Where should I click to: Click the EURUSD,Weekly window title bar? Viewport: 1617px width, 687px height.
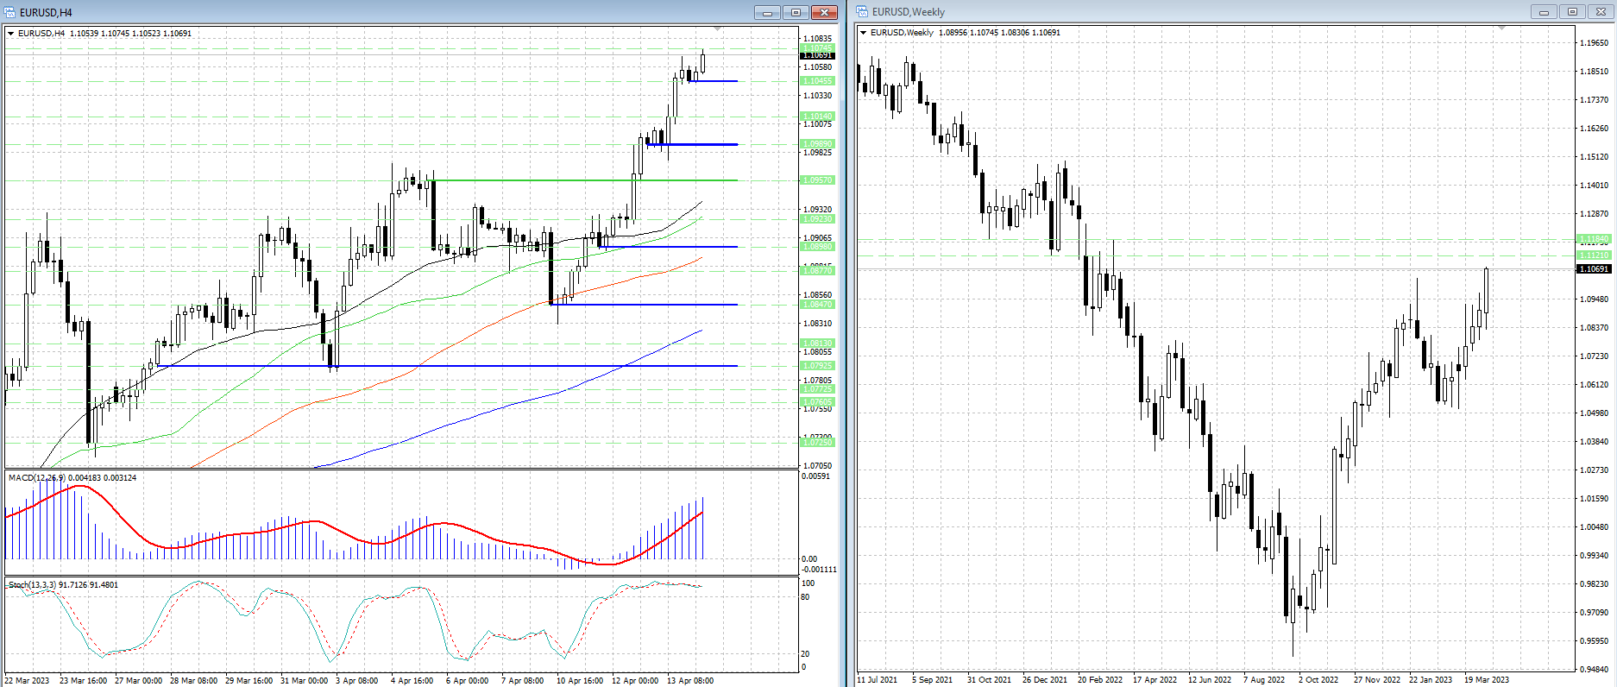pyautogui.click(x=1208, y=12)
